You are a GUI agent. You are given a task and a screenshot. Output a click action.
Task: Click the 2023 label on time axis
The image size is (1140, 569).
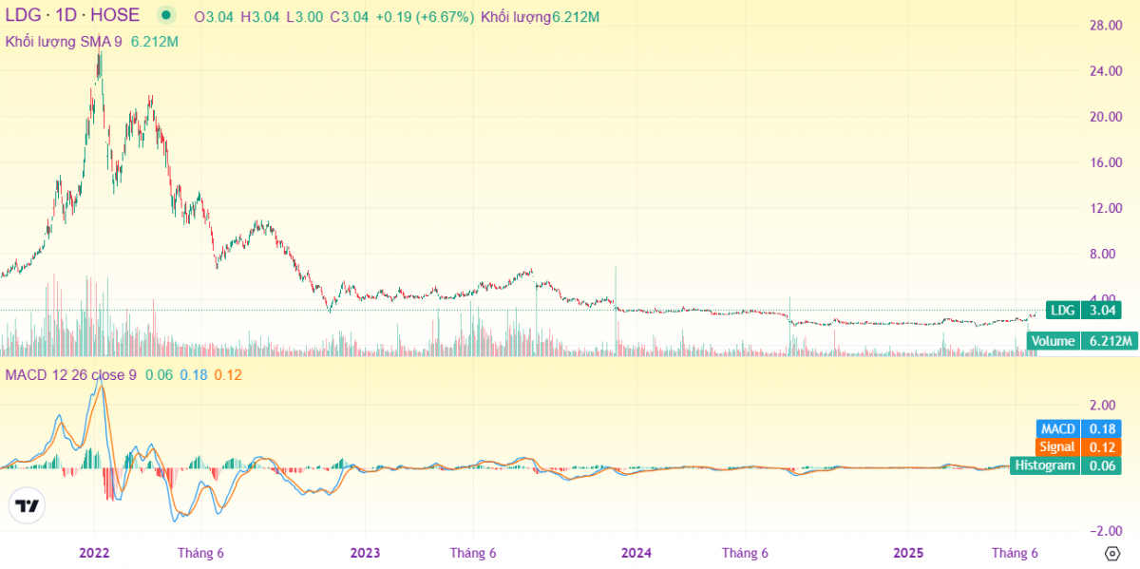pyautogui.click(x=365, y=553)
